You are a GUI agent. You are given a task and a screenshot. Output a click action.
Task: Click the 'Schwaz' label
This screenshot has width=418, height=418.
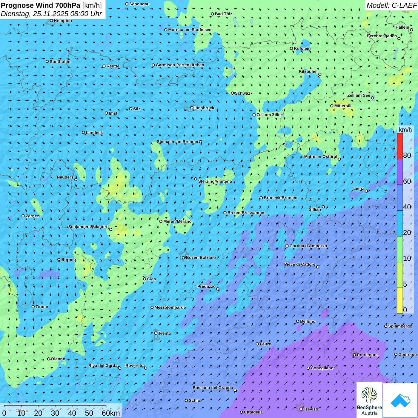click(x=242, y=93)
